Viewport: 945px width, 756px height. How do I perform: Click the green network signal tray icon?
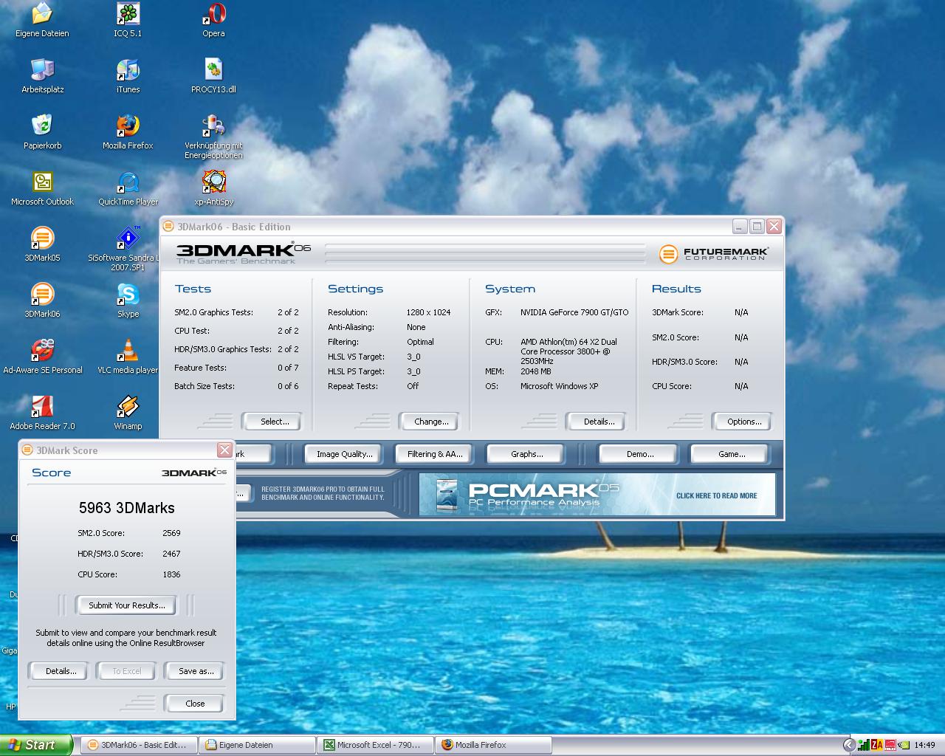pos(863,745)
